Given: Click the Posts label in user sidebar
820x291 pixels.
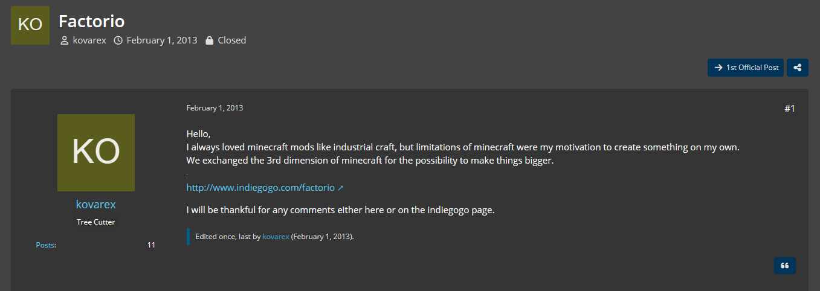Looking at the screenshot, I should click(46, 245).
